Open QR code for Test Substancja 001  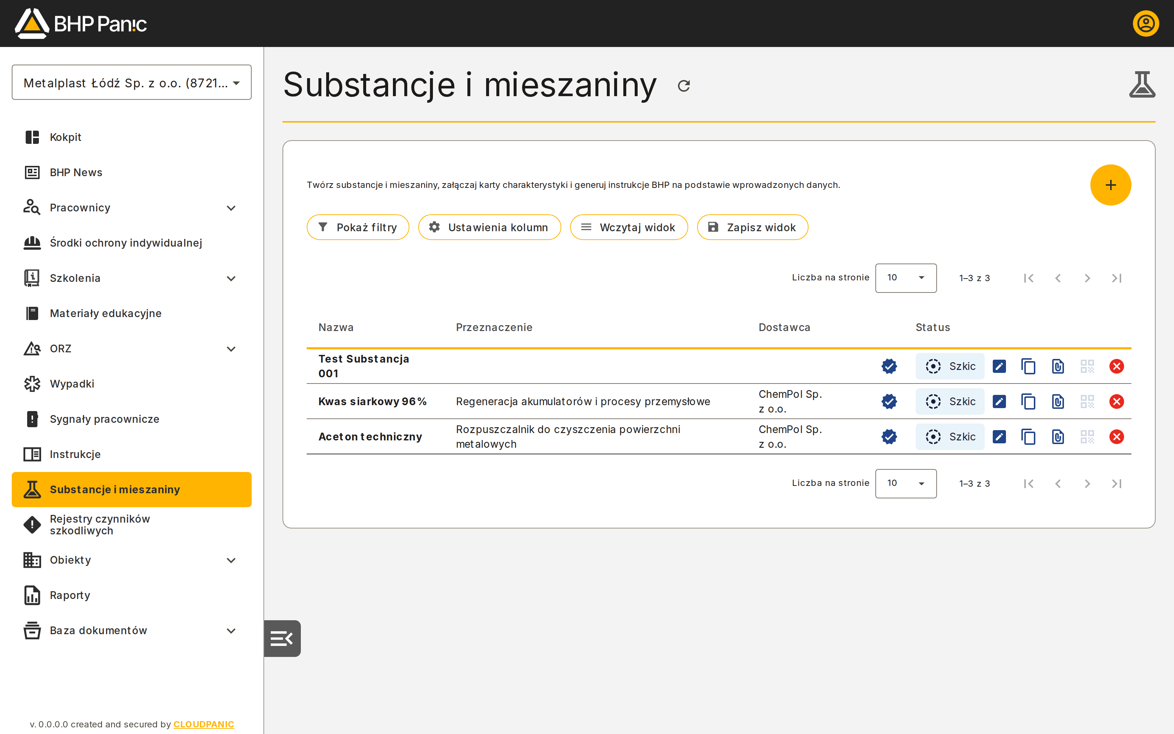coord(1087,366)
